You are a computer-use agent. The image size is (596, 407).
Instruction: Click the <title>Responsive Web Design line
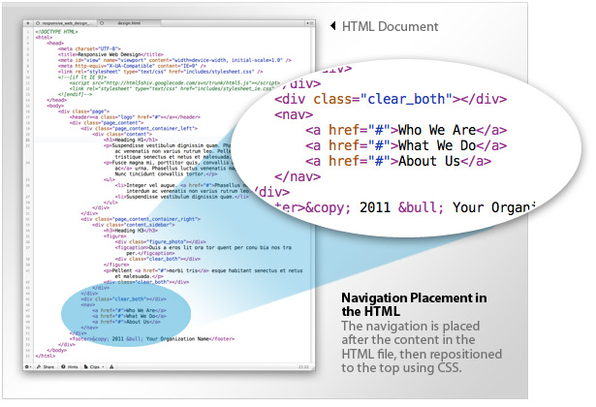click(x=110, y=54)
